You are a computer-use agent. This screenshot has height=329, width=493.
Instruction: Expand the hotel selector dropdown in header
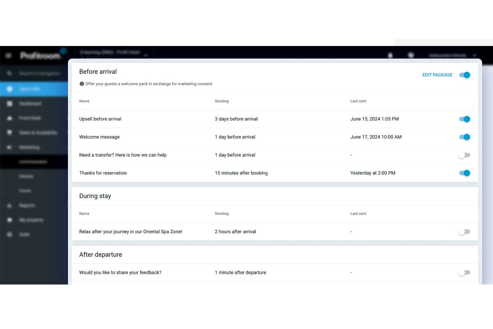[x=146, y=55]
